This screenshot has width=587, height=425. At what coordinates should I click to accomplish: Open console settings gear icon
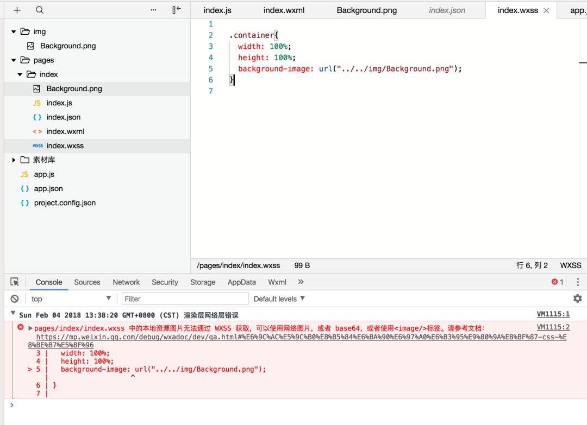point(578,299)
